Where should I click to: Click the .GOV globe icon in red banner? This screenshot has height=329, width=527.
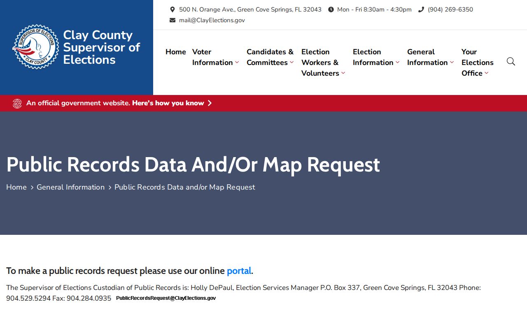tap(17, 103)
